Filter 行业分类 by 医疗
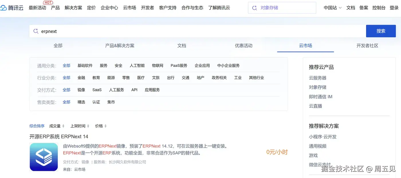Screen dimensions: 401x178 point(141,78)
